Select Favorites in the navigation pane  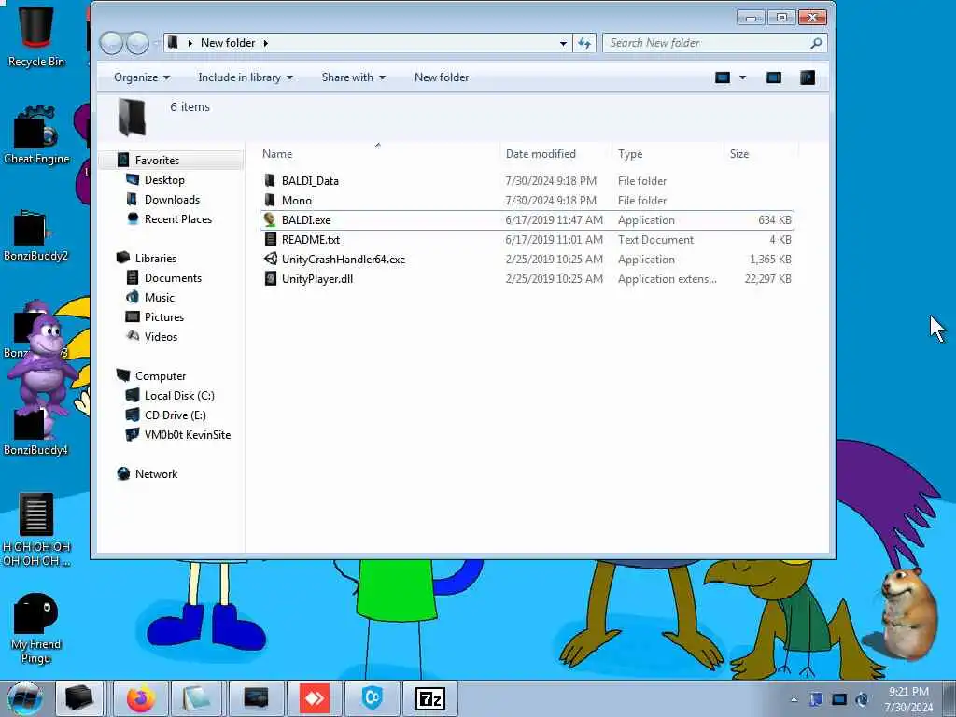point(157,161)
